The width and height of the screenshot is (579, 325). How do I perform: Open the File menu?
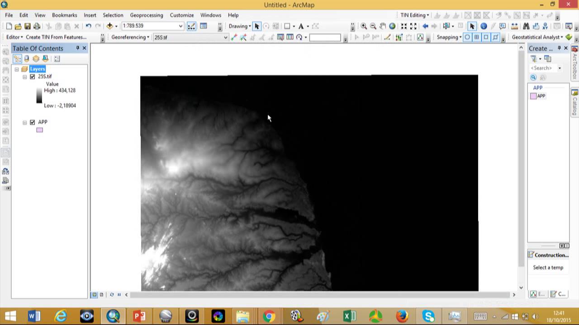9,15
